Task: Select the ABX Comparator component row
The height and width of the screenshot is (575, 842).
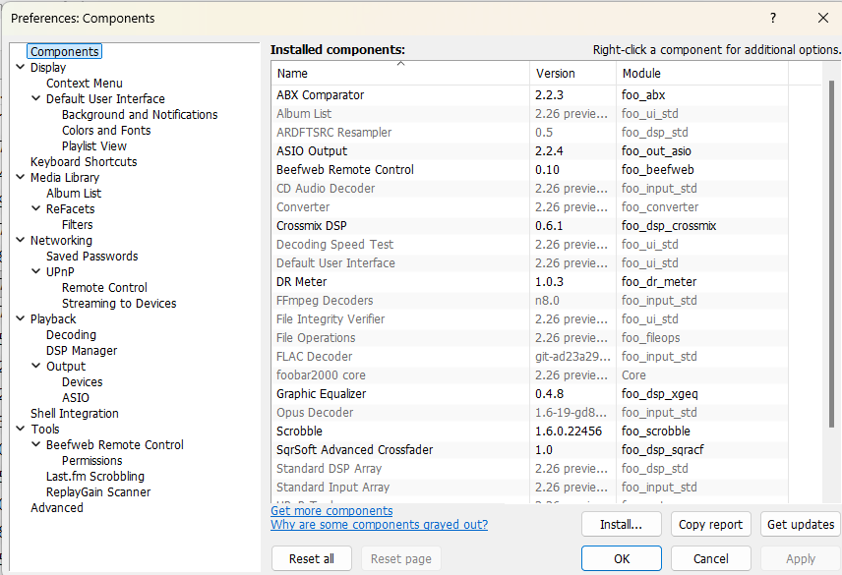Action: 529,95
